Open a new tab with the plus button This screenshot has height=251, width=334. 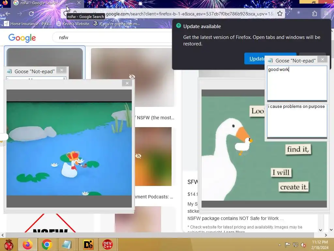point(89,3)
